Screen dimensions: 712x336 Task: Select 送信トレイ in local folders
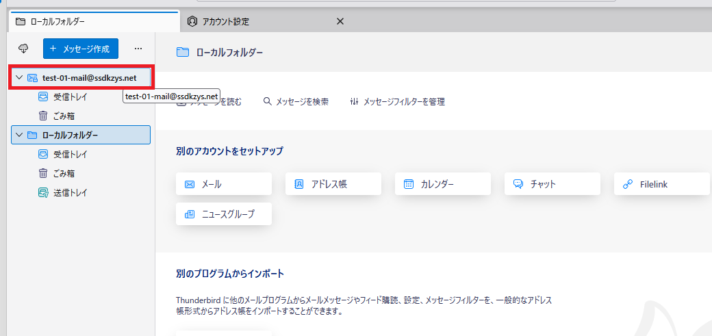tap(70, 193)
